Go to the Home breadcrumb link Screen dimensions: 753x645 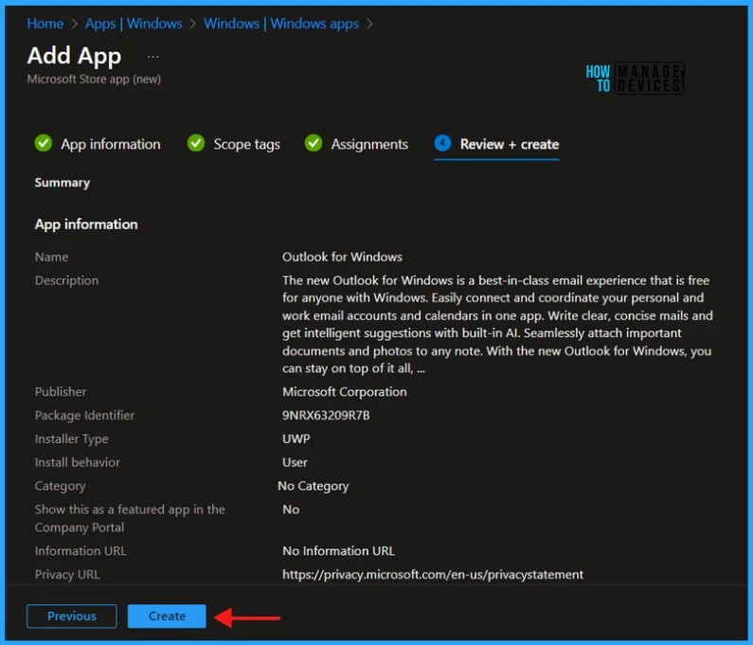click(x=45, y=24)
